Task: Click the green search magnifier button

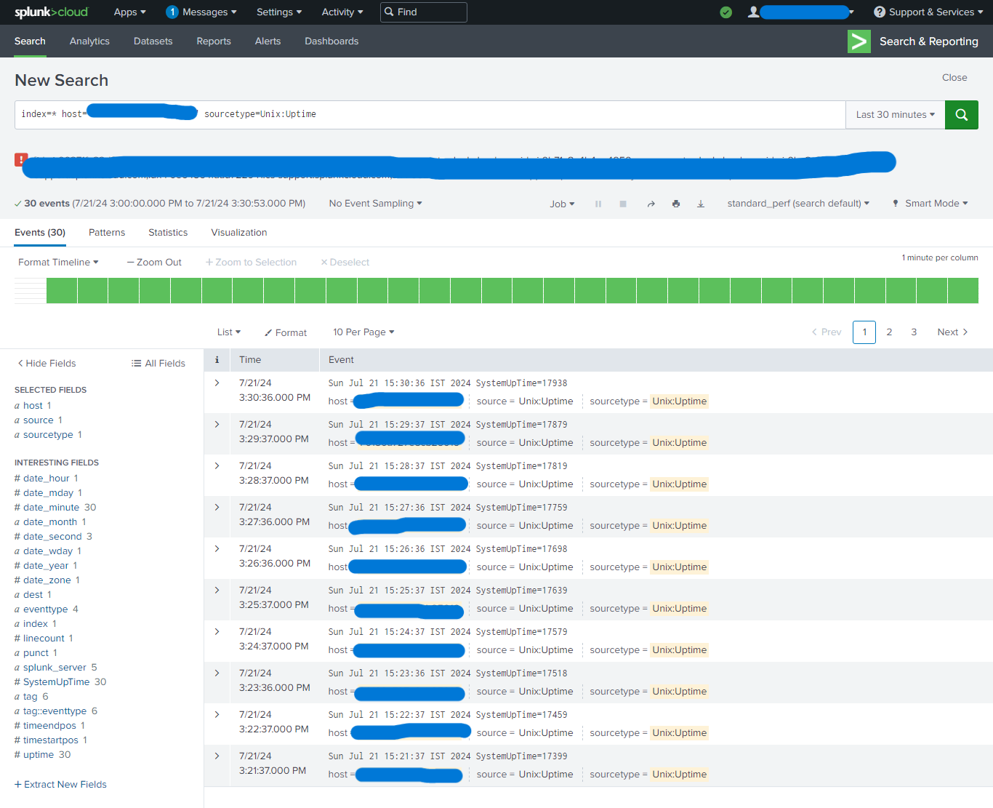Action: [961, 114]
